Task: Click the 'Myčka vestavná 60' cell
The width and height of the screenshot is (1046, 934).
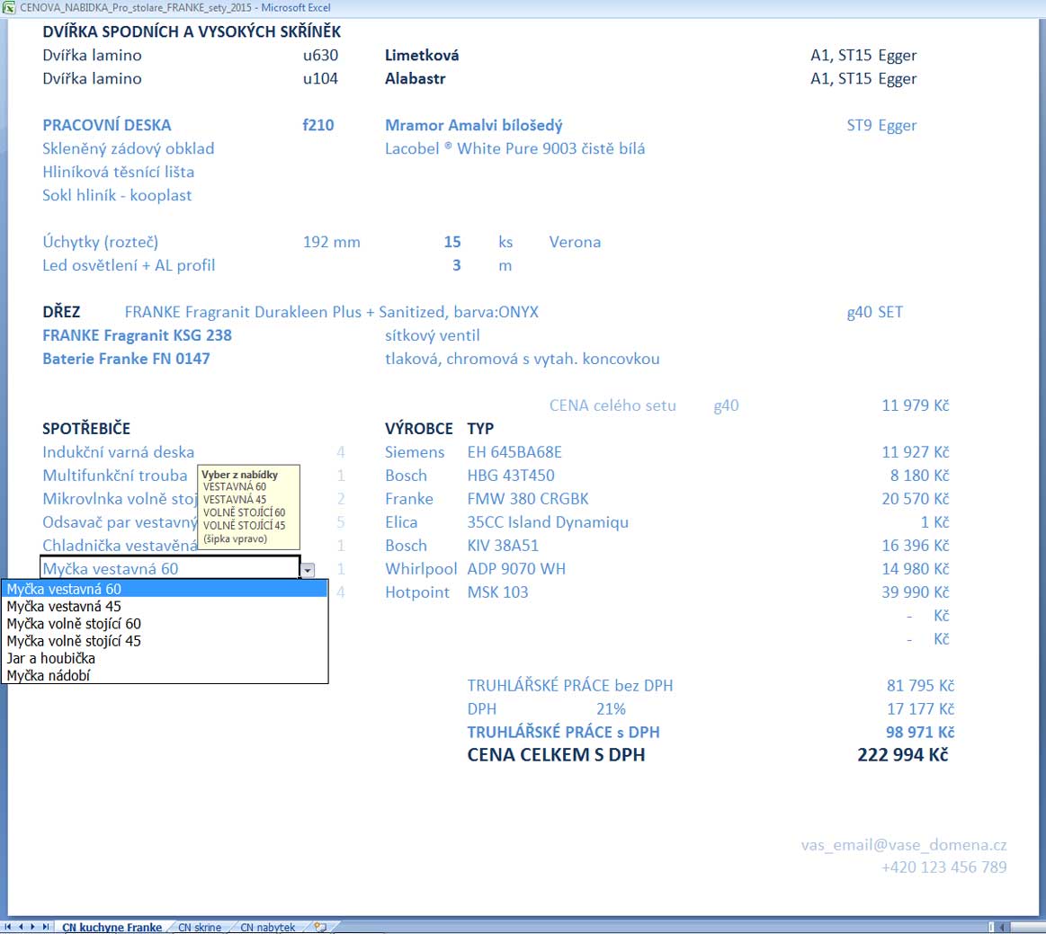Action: (x=170, y=569)
